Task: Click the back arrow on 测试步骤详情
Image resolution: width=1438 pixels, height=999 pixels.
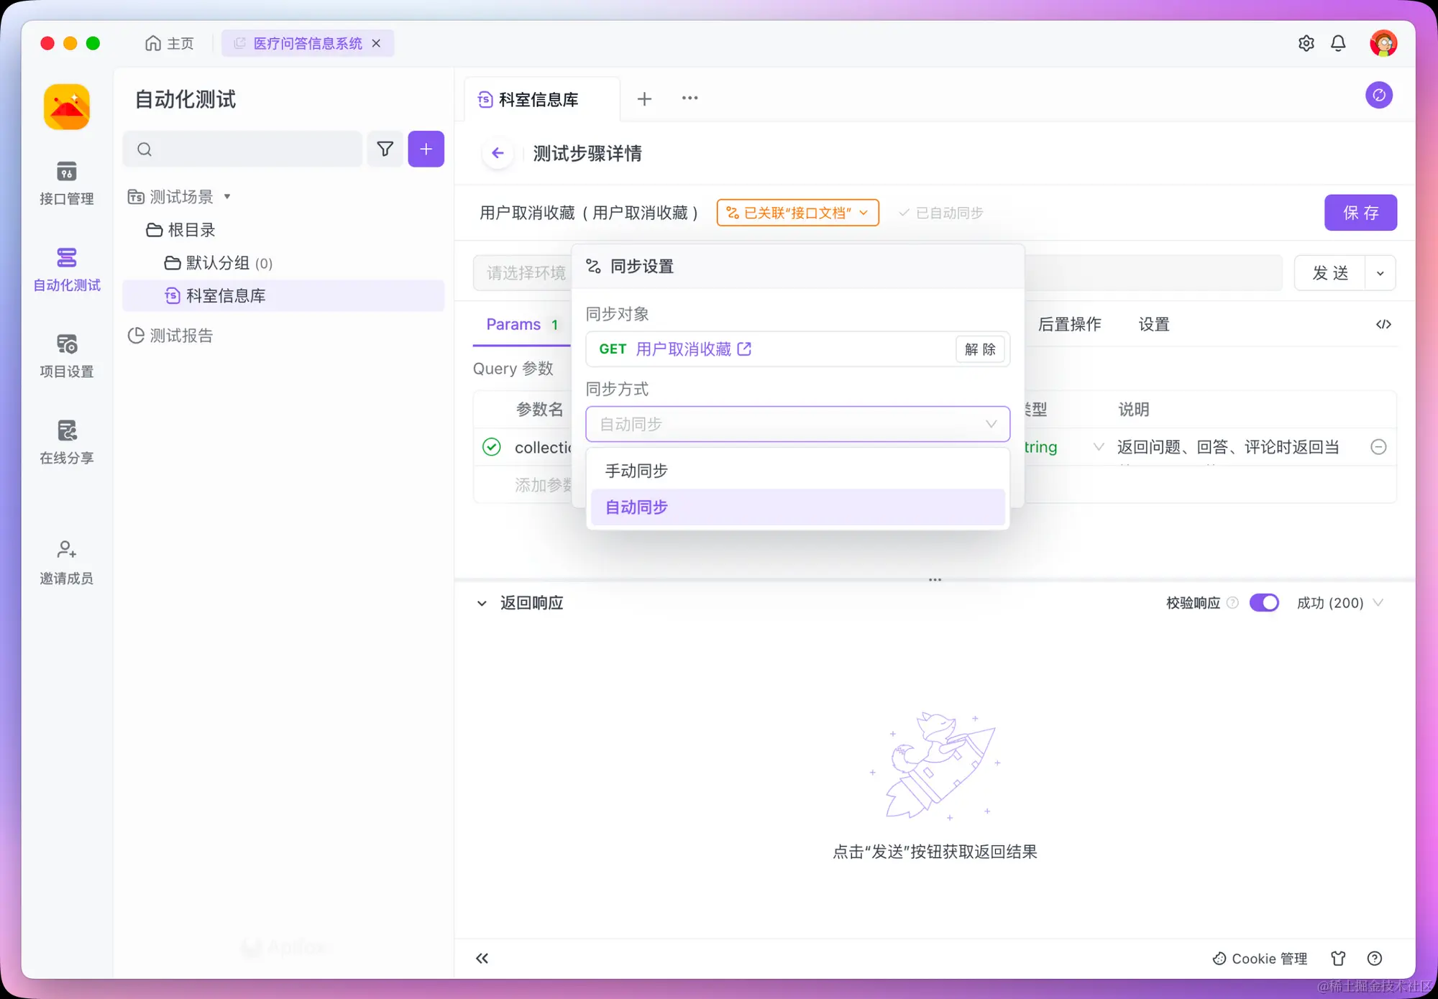Action: pyautogui.click(x=498, y=153)
